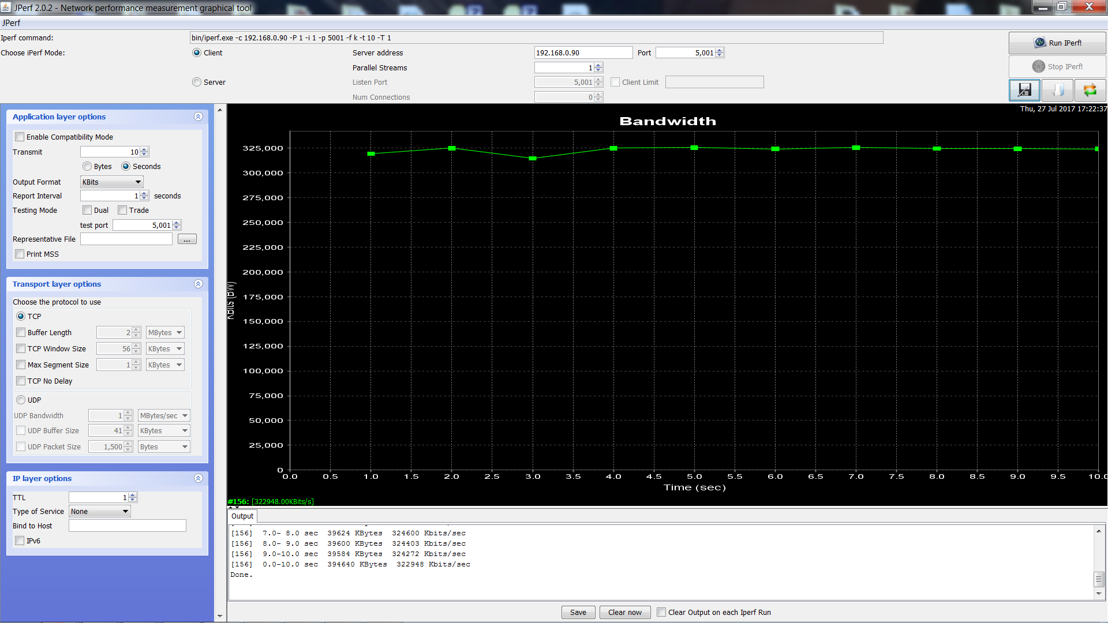Open the JPerf menu
1108x623 pixels.
(x=11, y=23)
